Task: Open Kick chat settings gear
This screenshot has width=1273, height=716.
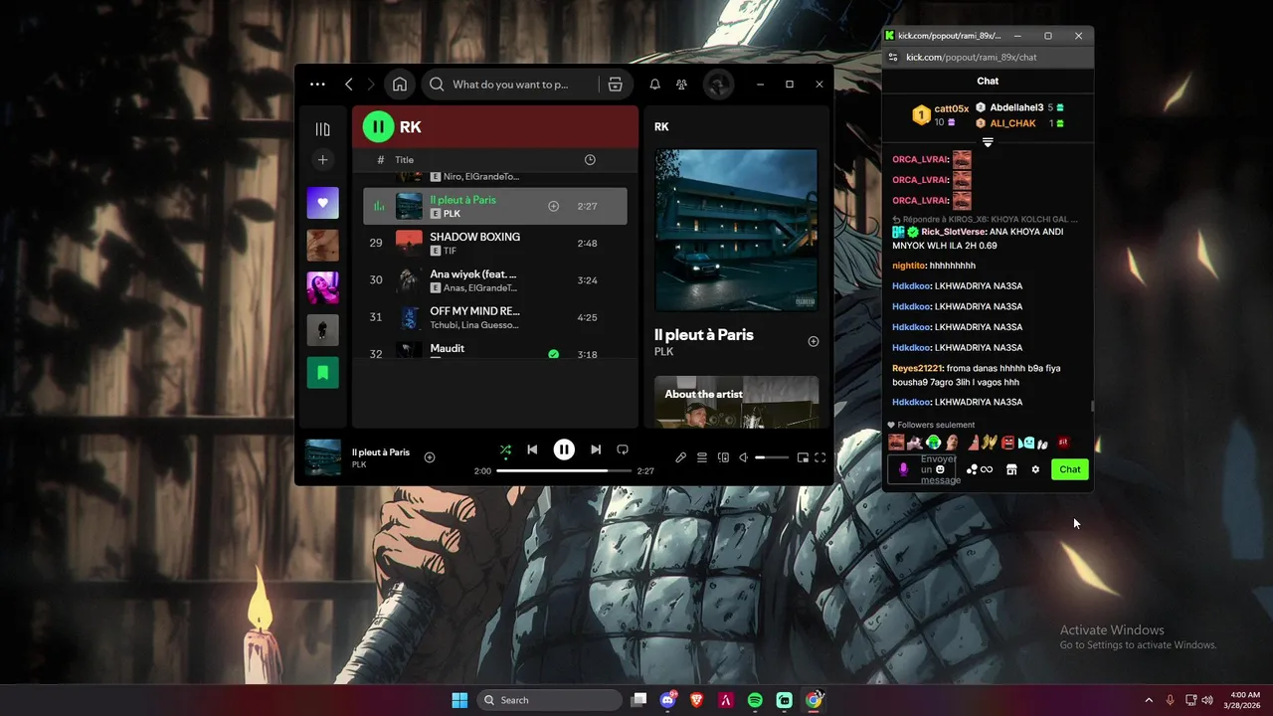Action: 1035,469
